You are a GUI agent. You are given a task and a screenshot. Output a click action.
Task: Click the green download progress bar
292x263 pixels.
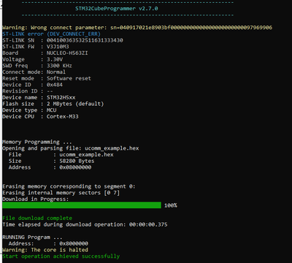(x=82, y=205)
